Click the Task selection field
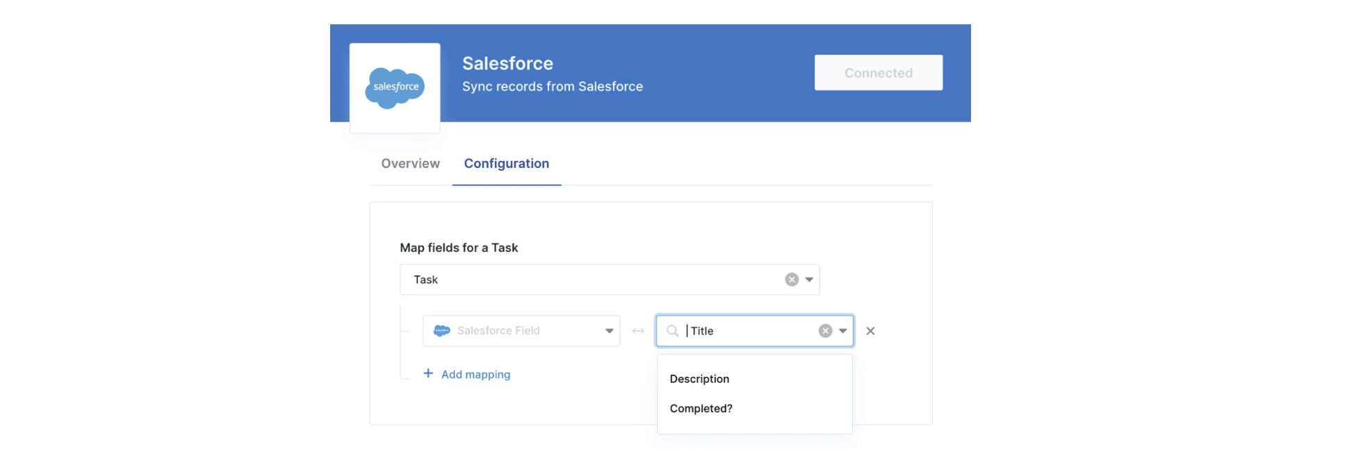The width and height of the screenshot is (1354, 458). 610,280
